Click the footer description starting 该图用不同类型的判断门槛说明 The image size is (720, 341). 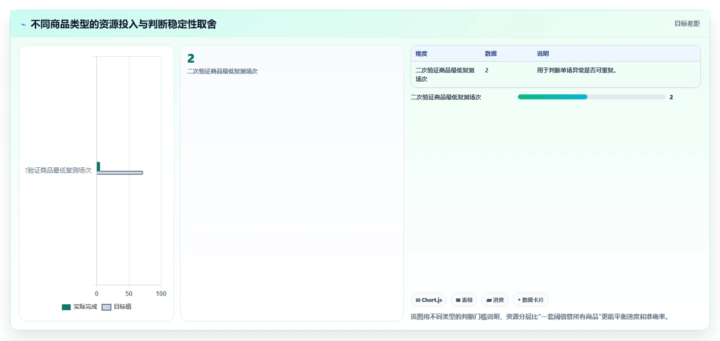pos(539,317)
